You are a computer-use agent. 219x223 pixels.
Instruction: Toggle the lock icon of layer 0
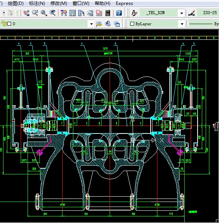[4, 23]
